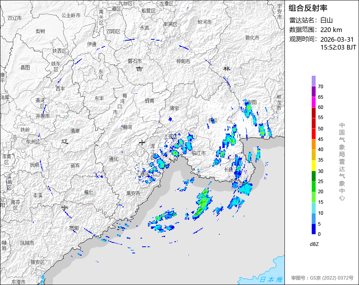Click the yellow 30 dBZ legend color

(314, 166)
